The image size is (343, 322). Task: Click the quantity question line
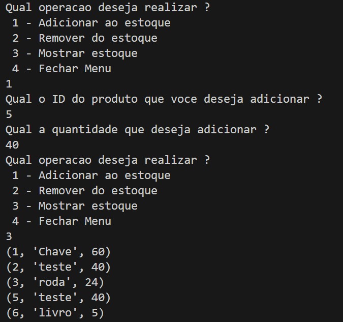click(x=137, y=129)
